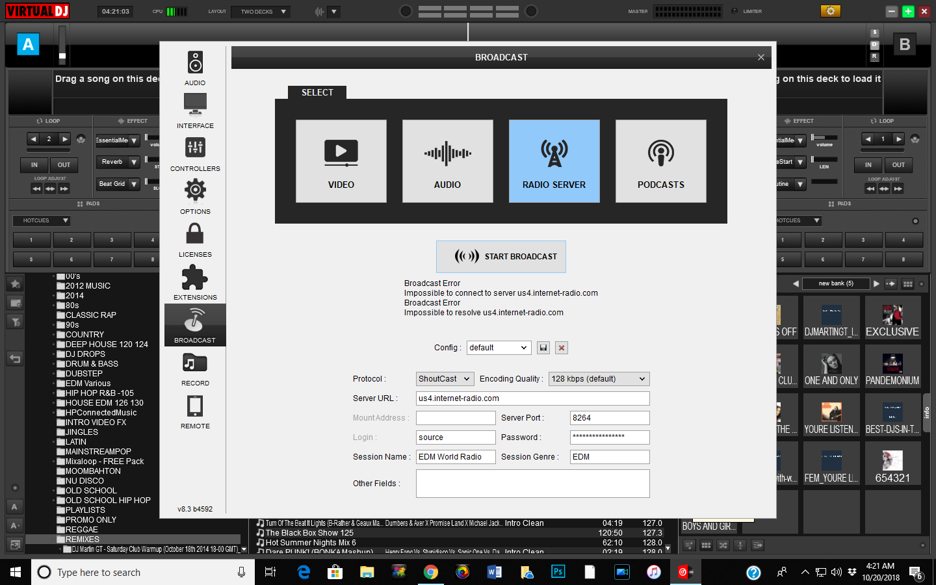This screenshot has height=585, width=936.
Task: Open the Protocol ShoutCast dropdown
Action: [445, 379]
